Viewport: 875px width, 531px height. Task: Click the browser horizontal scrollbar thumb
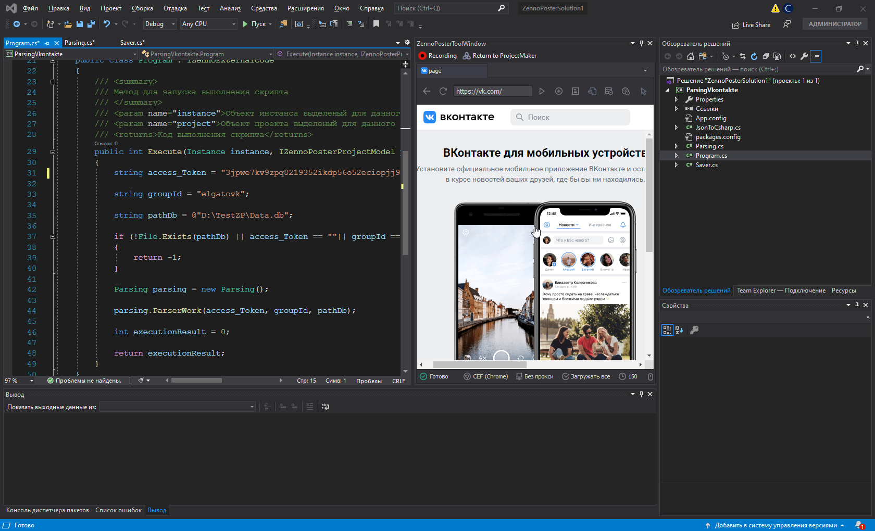479,364
